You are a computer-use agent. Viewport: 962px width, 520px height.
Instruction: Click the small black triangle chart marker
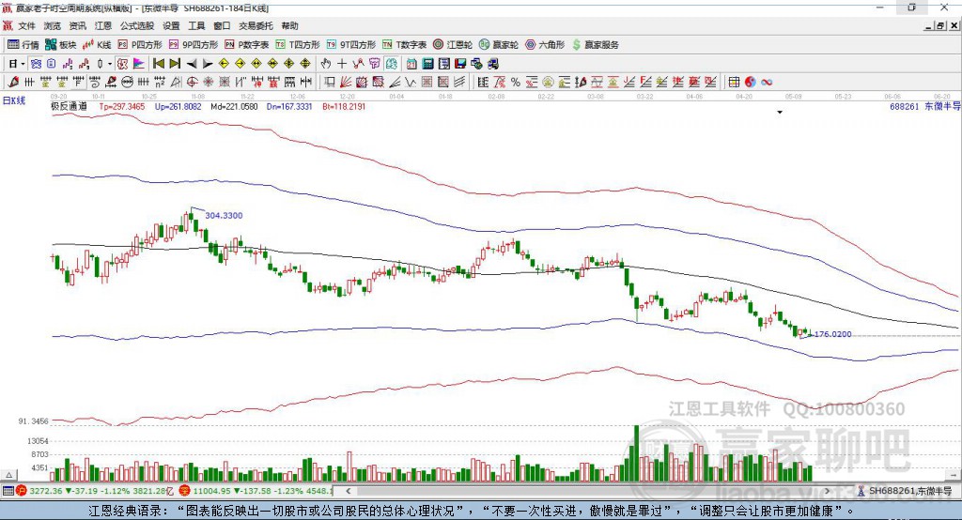click(x=780, y=113)
